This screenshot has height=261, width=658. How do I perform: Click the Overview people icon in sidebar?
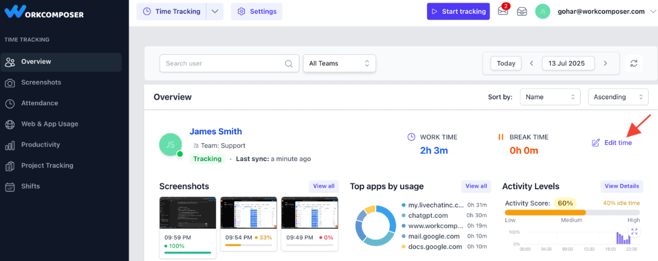10,62
